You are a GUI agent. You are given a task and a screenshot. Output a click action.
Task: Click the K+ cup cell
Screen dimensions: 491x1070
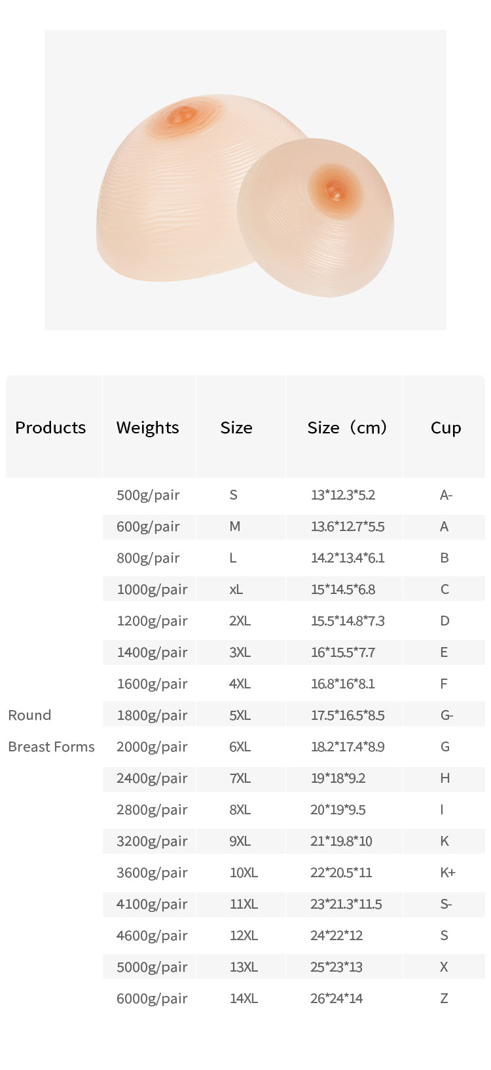tap(448, 873)
